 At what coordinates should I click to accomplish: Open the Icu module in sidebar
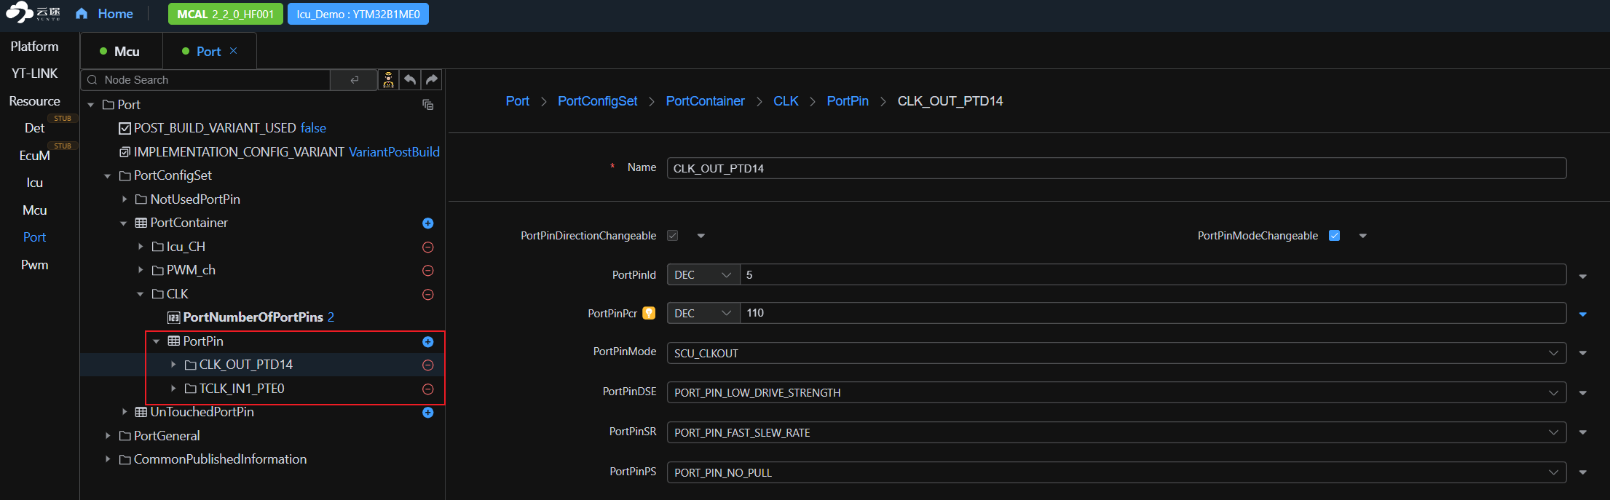coord(34,183)
